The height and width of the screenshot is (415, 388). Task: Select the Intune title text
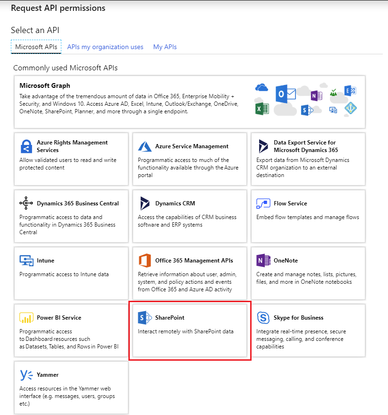point(45,261)
